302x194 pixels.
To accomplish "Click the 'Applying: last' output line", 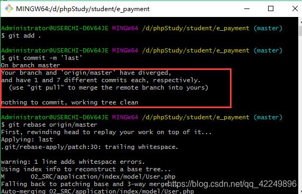I will pyautogui.click(x=27, y=139).
